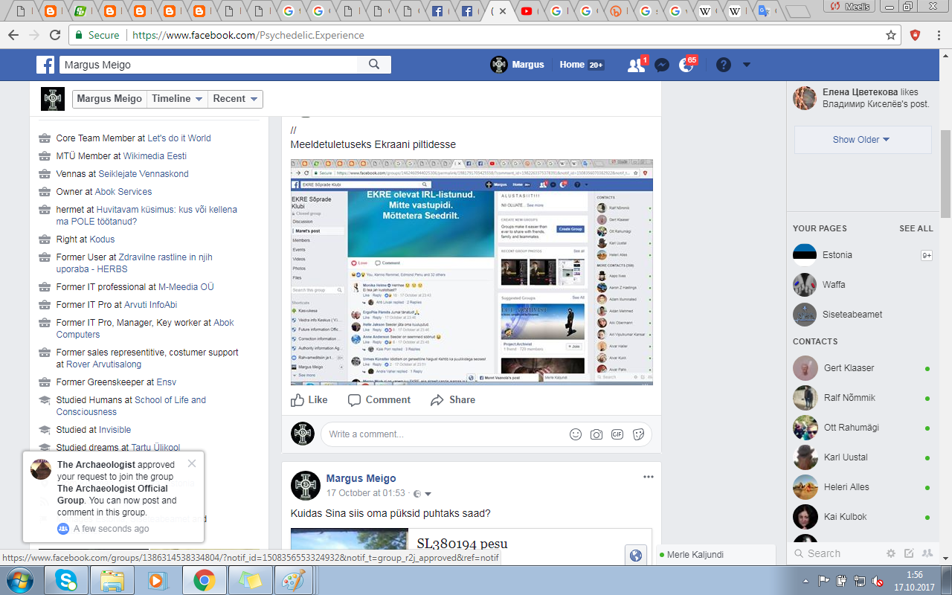The height and width of the screenshot is (595, 952).
Task: Insert an emoji in the comment box
Action: coord(575,434)
